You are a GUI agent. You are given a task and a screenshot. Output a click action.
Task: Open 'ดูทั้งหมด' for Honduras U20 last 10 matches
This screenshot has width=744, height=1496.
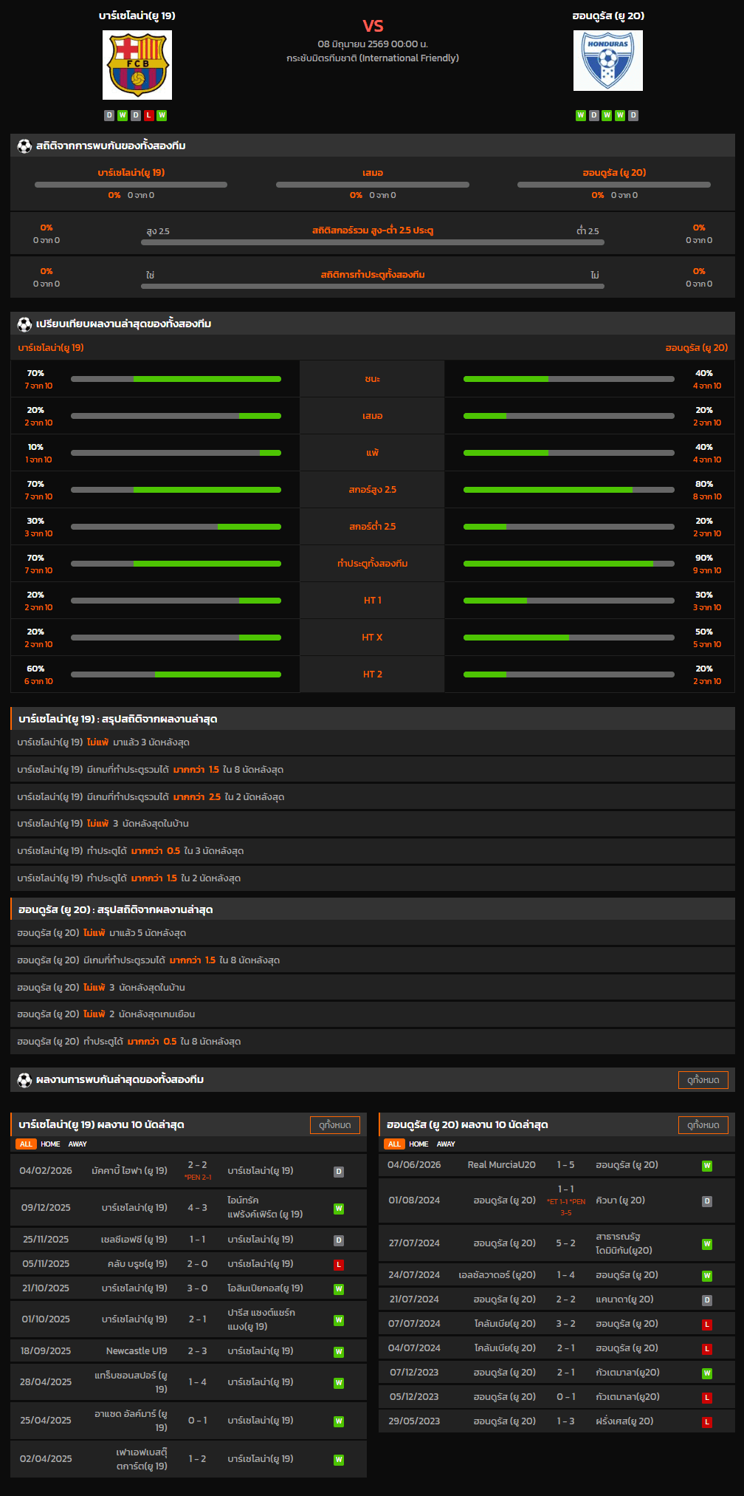tap(703, 1125)
